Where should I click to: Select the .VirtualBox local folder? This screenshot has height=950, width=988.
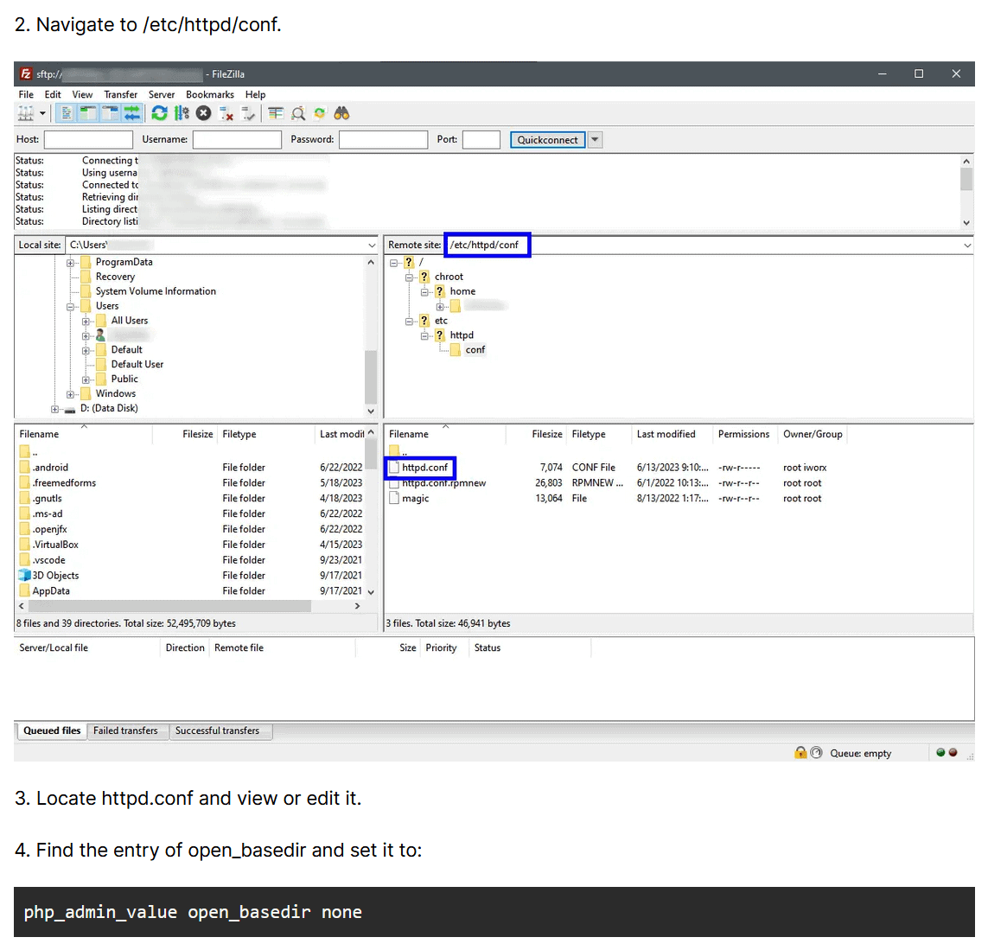click(x=55, y=545)
